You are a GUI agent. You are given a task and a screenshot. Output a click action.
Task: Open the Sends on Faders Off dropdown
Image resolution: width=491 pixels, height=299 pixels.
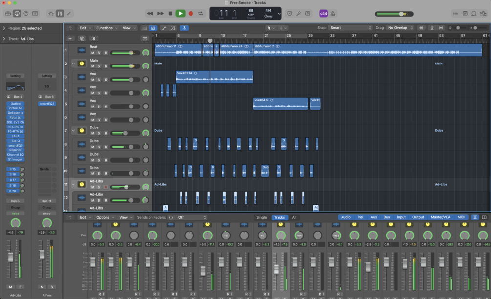[x=192, y=217]
